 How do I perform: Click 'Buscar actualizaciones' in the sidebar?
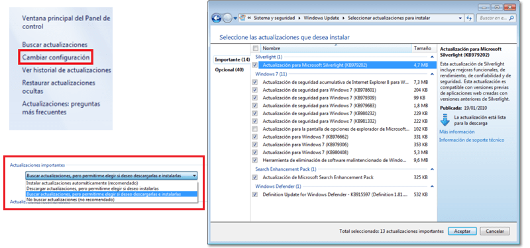click(55, 44)
